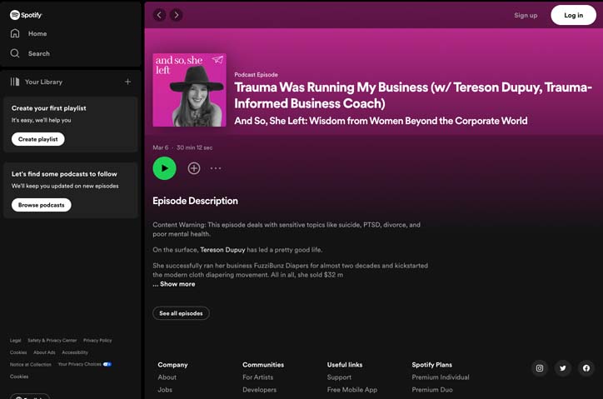This screenshot has height=399, width=603.
Task: Open the Legal footer link
Action: pyautogui.click(x=15, y=340)
